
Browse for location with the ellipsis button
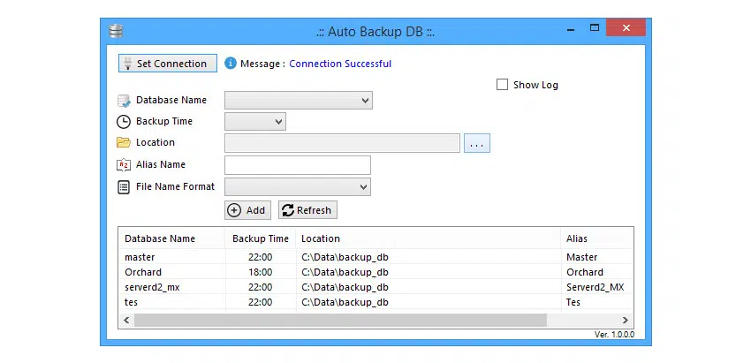coord(477,143)
